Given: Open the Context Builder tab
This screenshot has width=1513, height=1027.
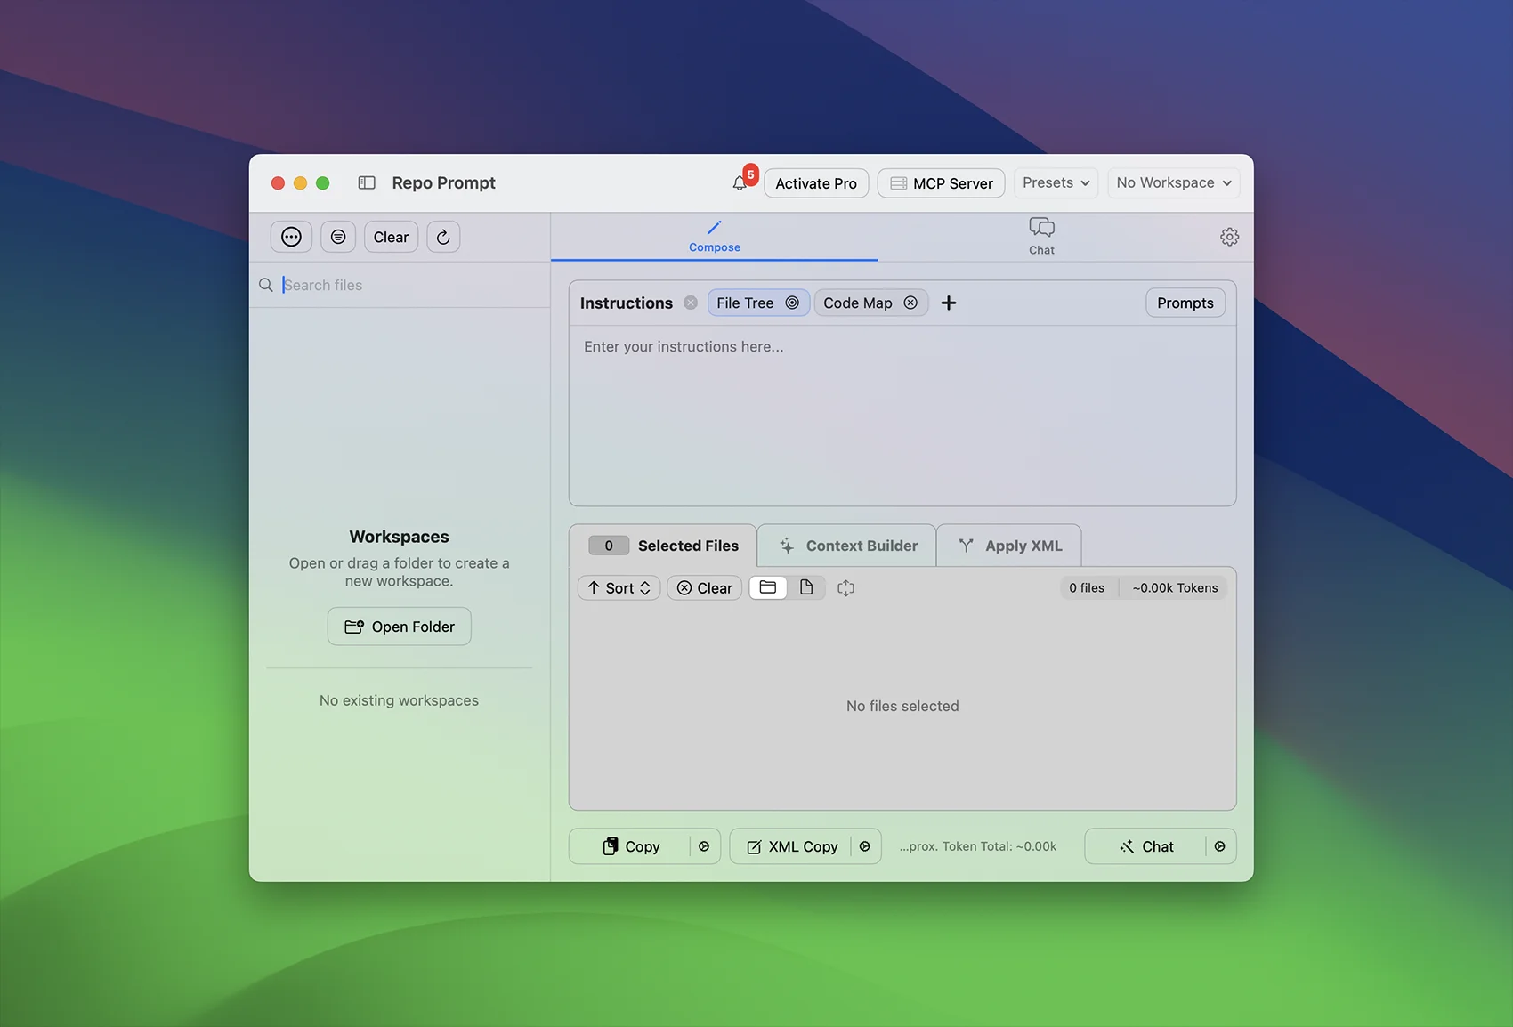Looking at the screenshot, I should [x=847, y=546].
